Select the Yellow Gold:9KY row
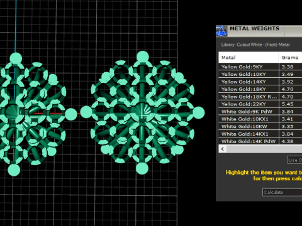 pos(260,67)
